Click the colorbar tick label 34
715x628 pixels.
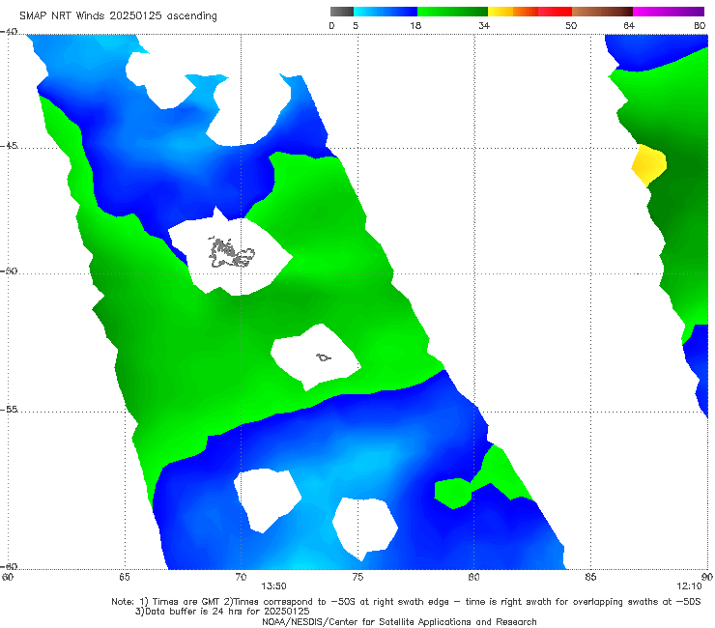pos(484,26)
